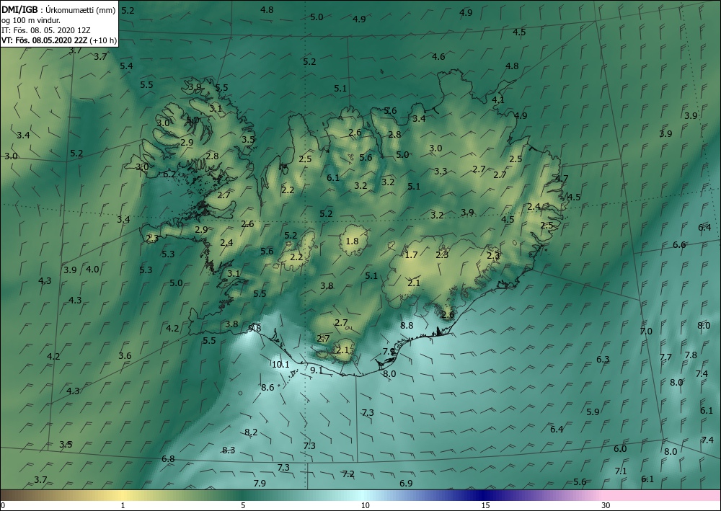Click the 7.7 value in the eastern sea
The height and width of the screenshot is (511, 721).
tap(665, 357)
